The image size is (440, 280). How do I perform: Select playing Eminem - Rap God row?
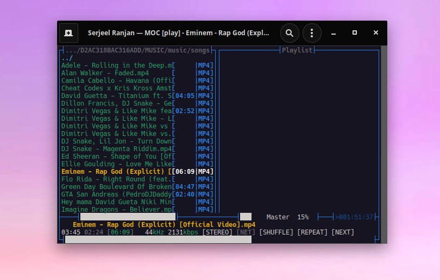click(137, 172)
